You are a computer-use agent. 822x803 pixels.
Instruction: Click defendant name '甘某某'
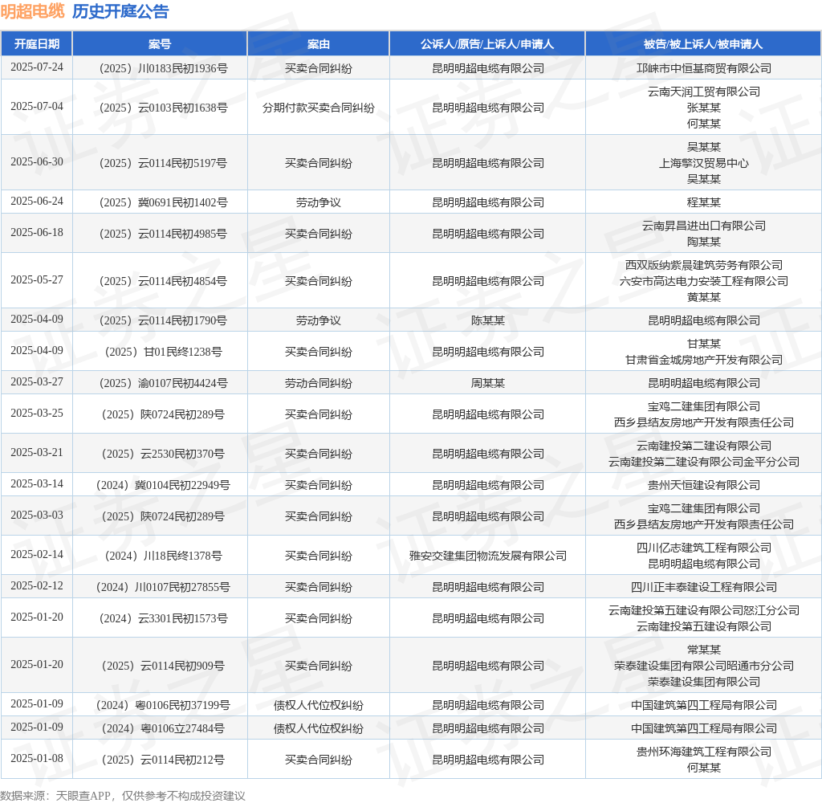pyautogui.click(x=703, y=344)
